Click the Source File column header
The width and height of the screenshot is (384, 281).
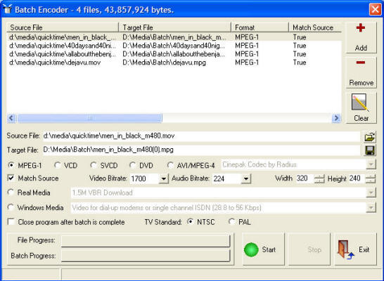pos(63,27)
